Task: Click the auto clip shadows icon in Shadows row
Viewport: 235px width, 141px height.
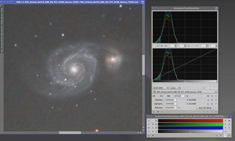Action: (x=208, y=100)
